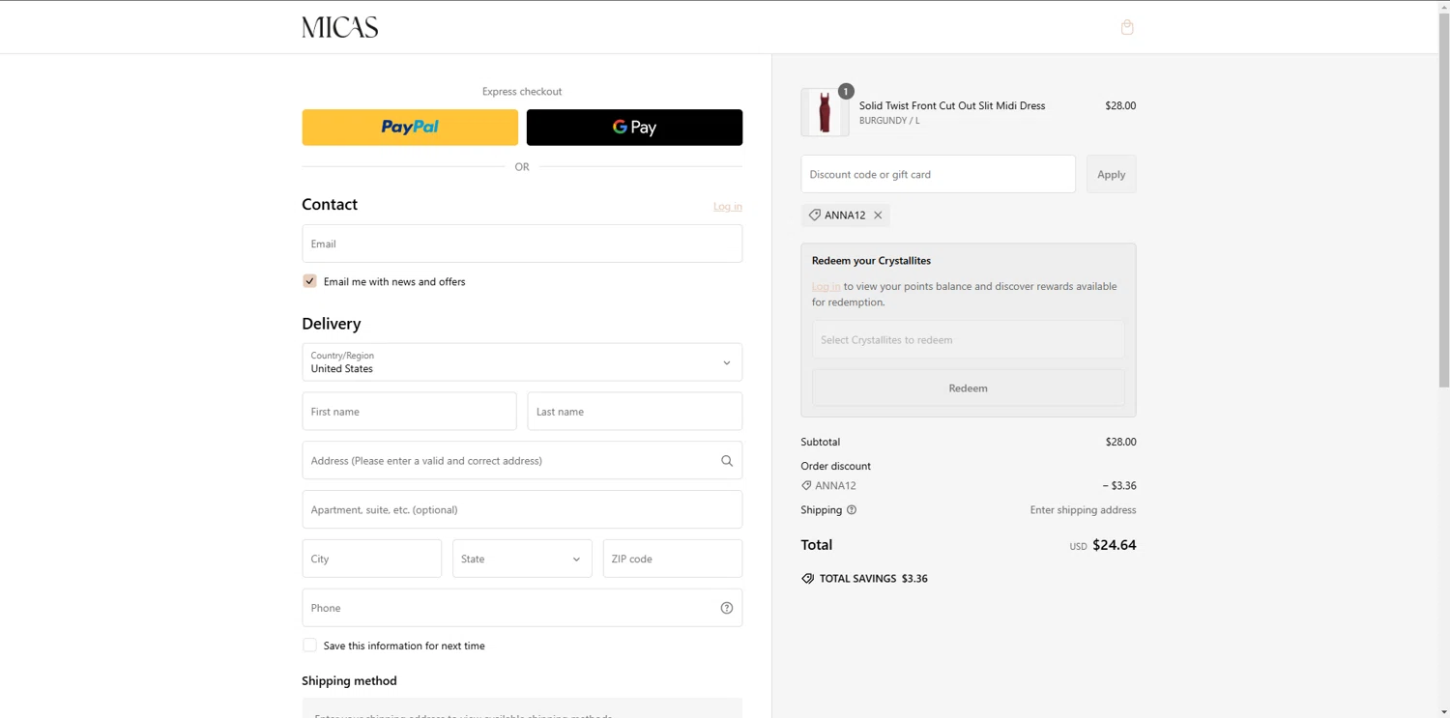The image size is (1450, 718).
Task: Remove the ANNA12 discount code tag
Action: tap(878, 215)
